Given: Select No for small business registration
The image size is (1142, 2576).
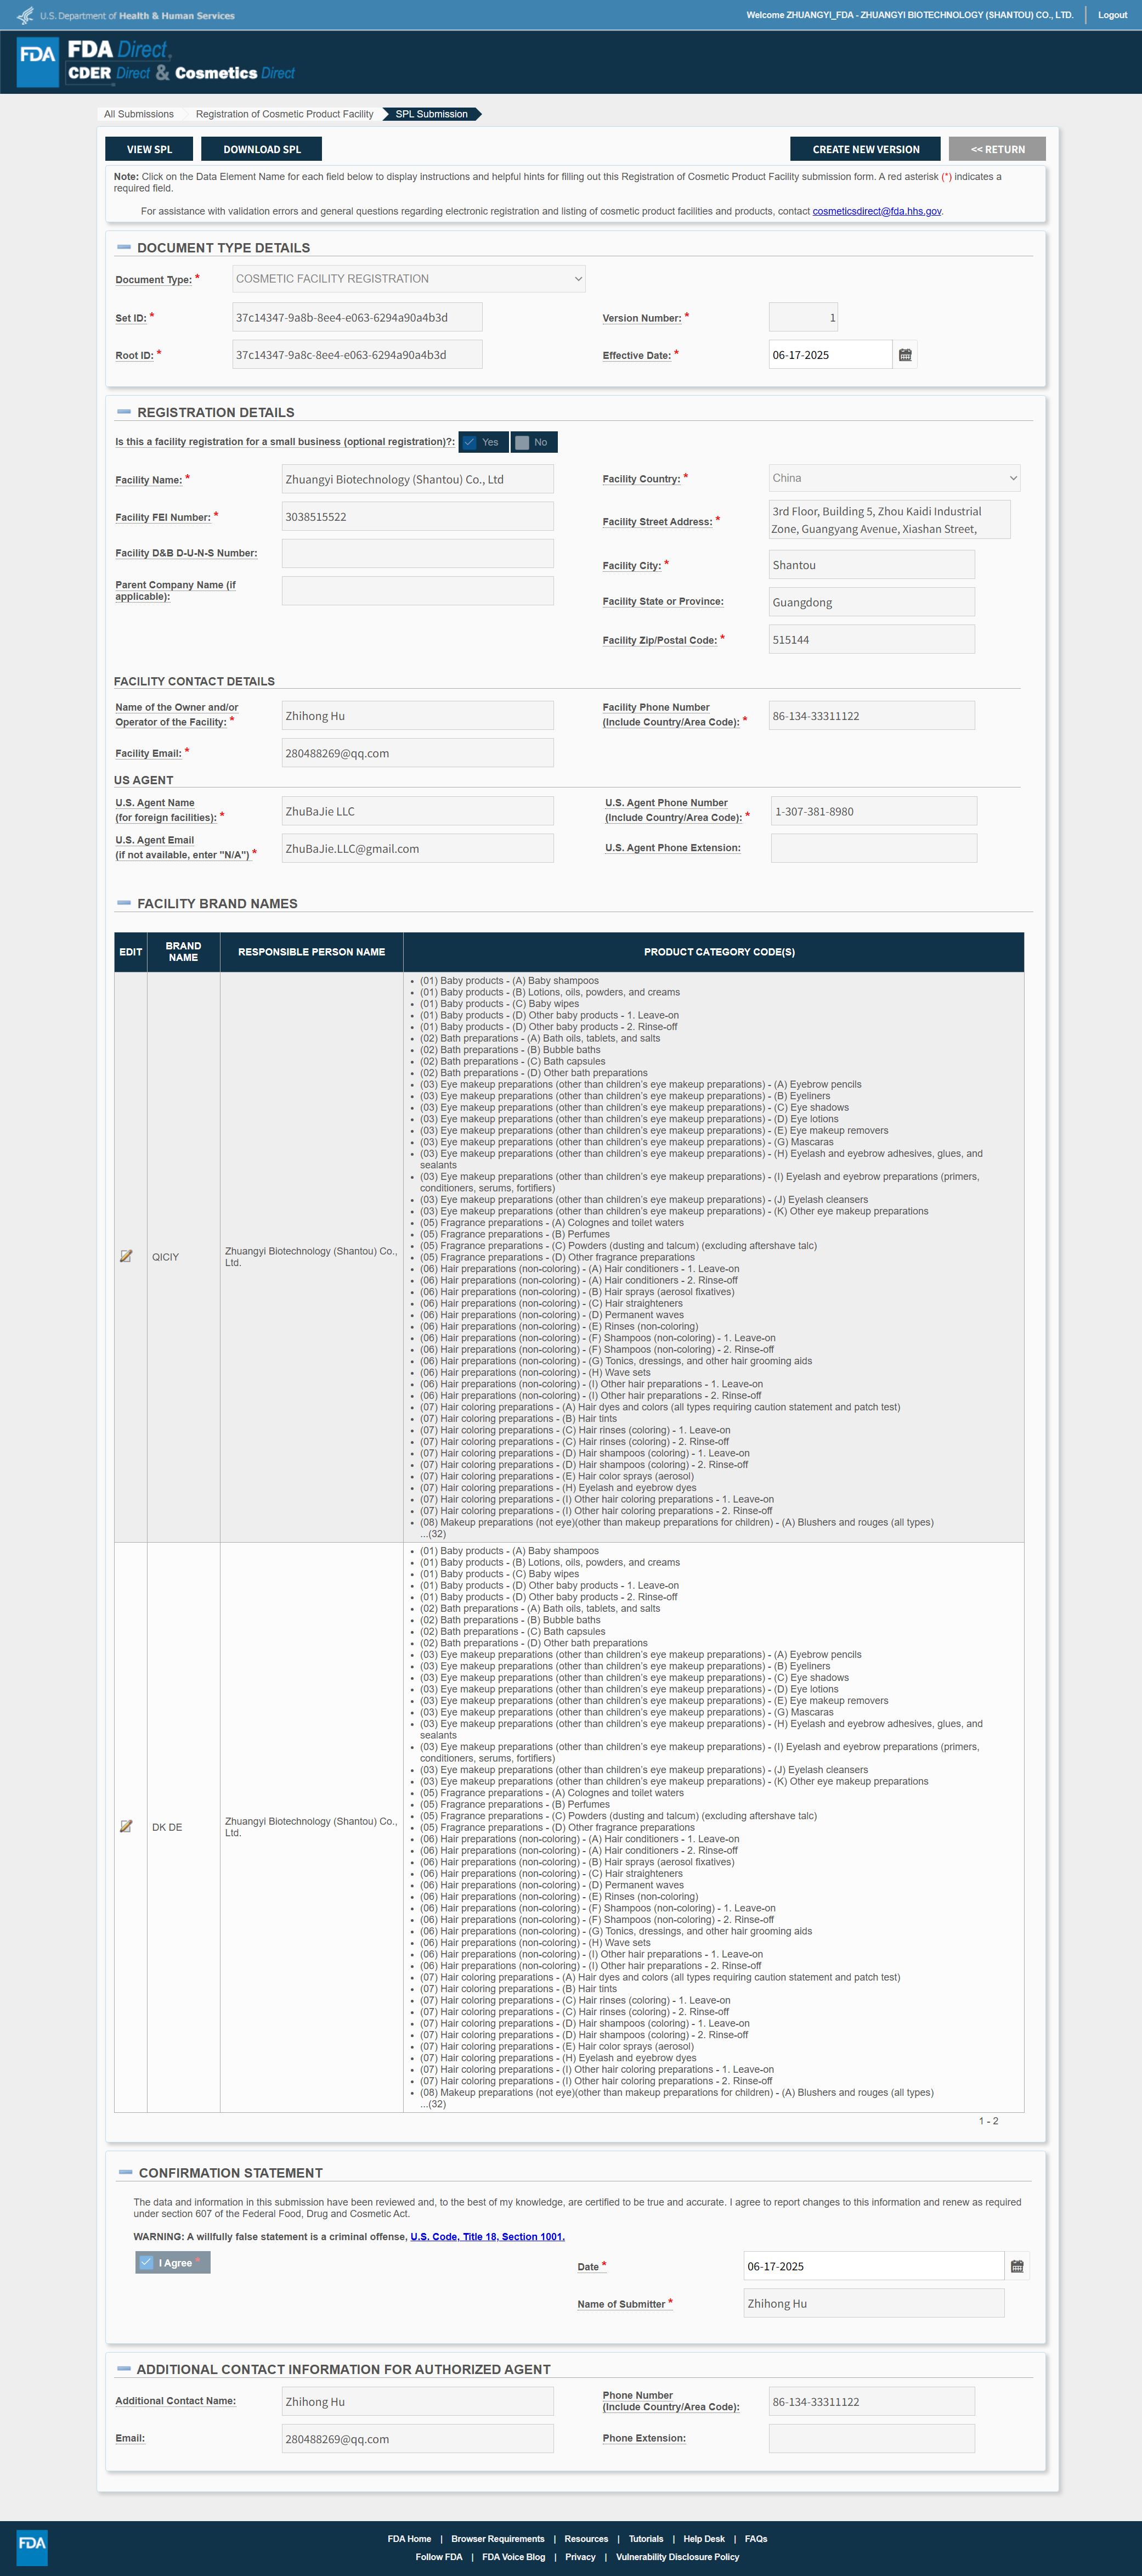Looking at the screenshot, I should tap(534, 442).
